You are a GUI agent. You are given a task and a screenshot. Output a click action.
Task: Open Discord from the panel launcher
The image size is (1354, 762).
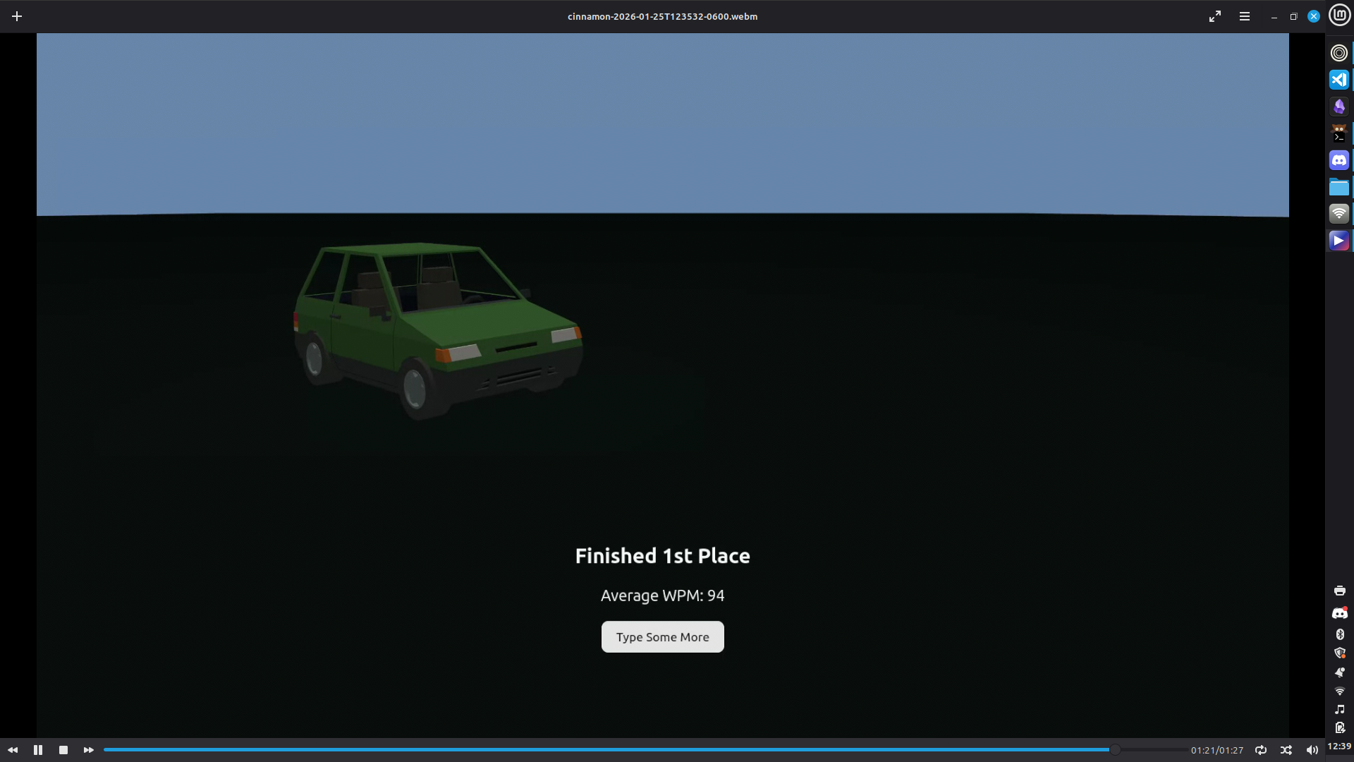pyautogui.click(x=1339, y=160)
